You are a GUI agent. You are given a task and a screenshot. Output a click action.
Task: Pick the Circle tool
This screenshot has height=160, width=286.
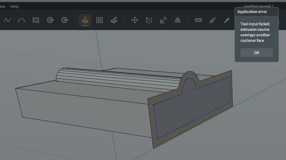click(x=50, y=20)
